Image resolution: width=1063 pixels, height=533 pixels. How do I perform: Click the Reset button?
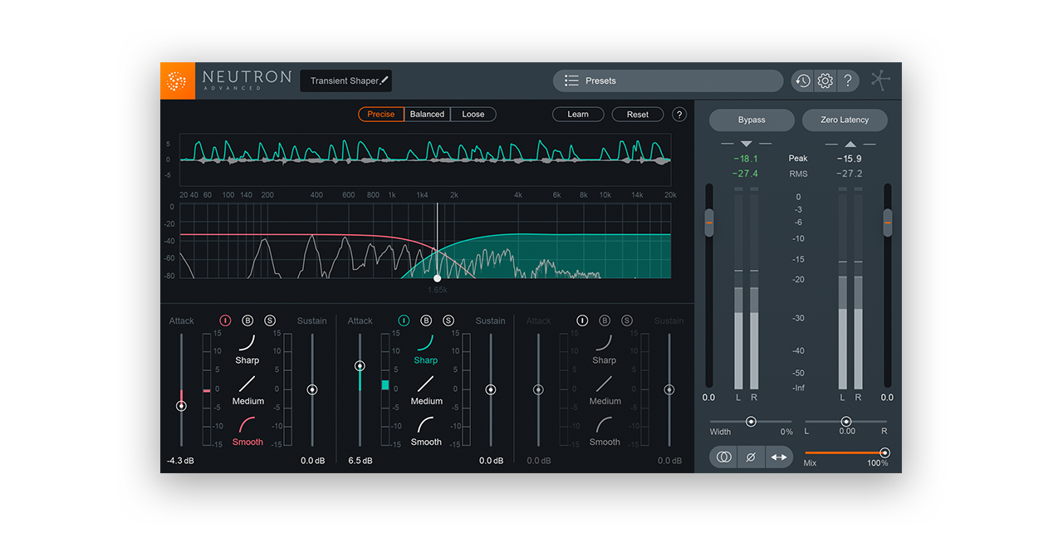click(638, 115)
